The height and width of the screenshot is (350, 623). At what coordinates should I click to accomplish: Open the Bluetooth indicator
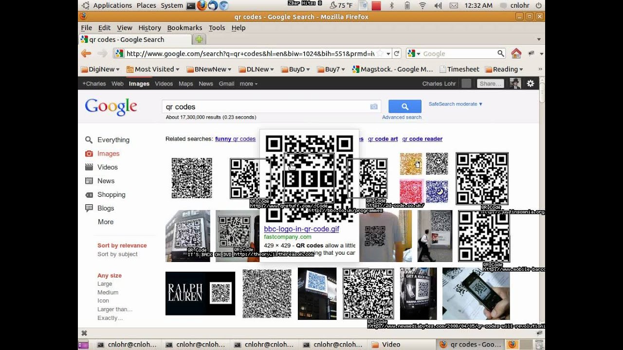pyautogui.click(x=391, y=5)
